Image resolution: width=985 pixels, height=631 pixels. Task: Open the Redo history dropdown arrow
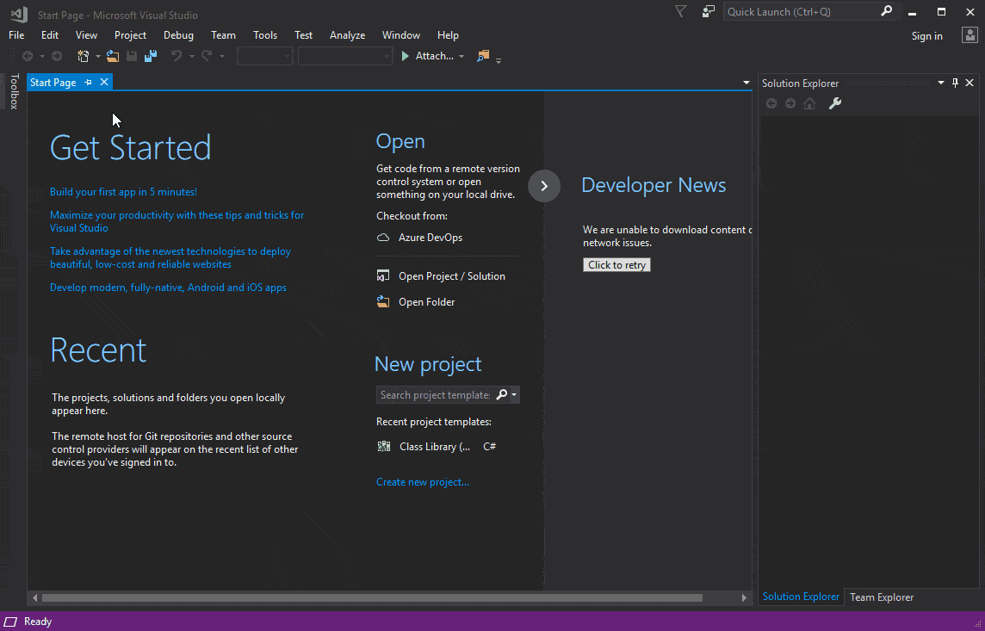pos(222,57)
